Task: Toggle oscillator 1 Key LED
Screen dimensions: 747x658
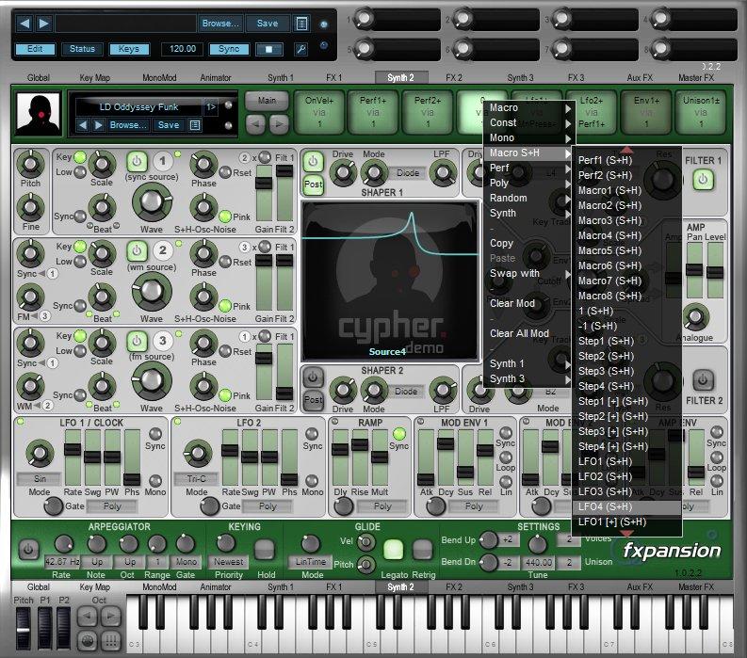Action: tap(80, 157)
